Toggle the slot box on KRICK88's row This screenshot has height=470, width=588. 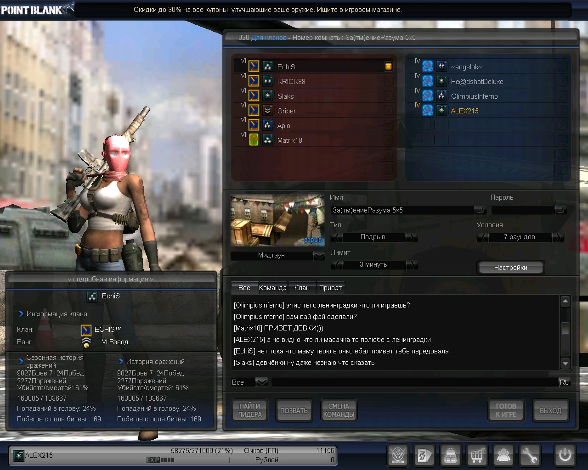click(388, 81)
